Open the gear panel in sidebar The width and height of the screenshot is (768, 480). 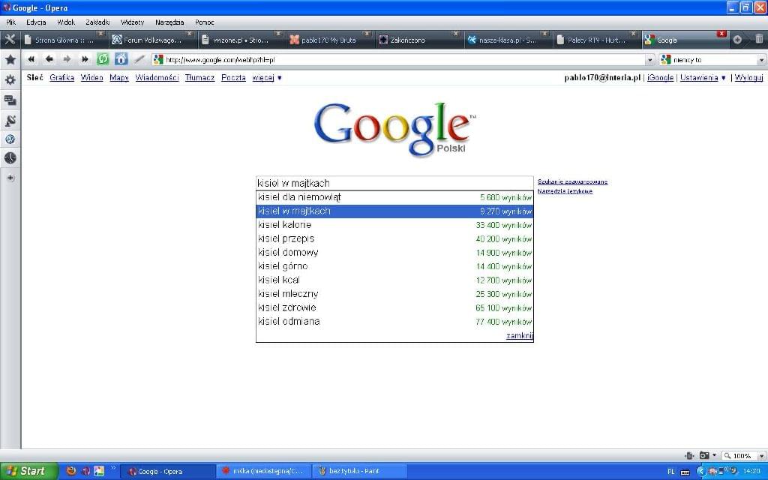tap(10, 79)
